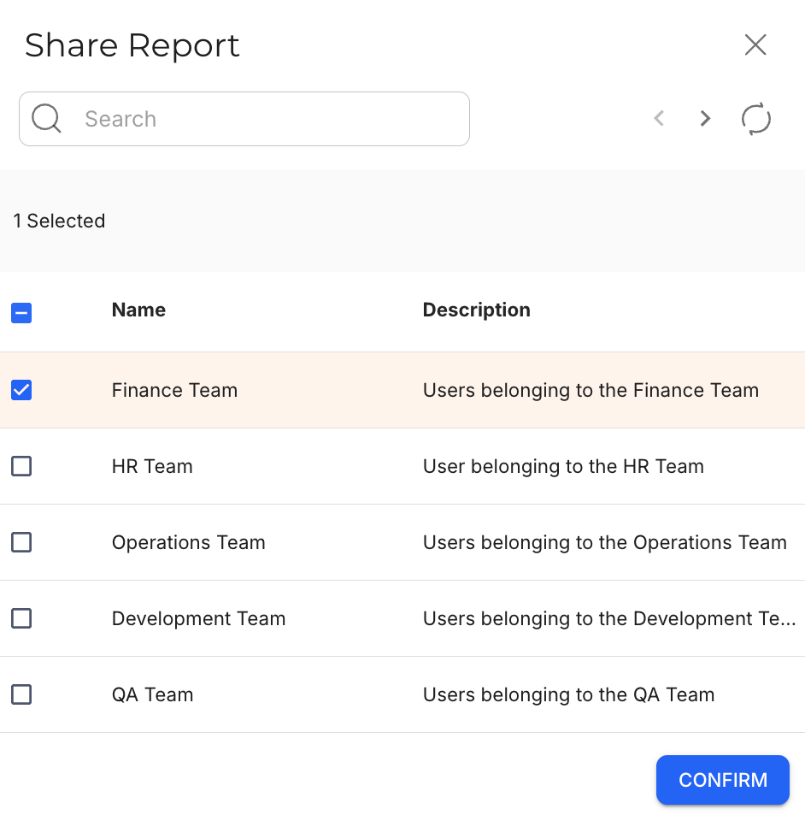Click the QA Team row name
This screenshot has height=821, width=805.
pos(152,694)
